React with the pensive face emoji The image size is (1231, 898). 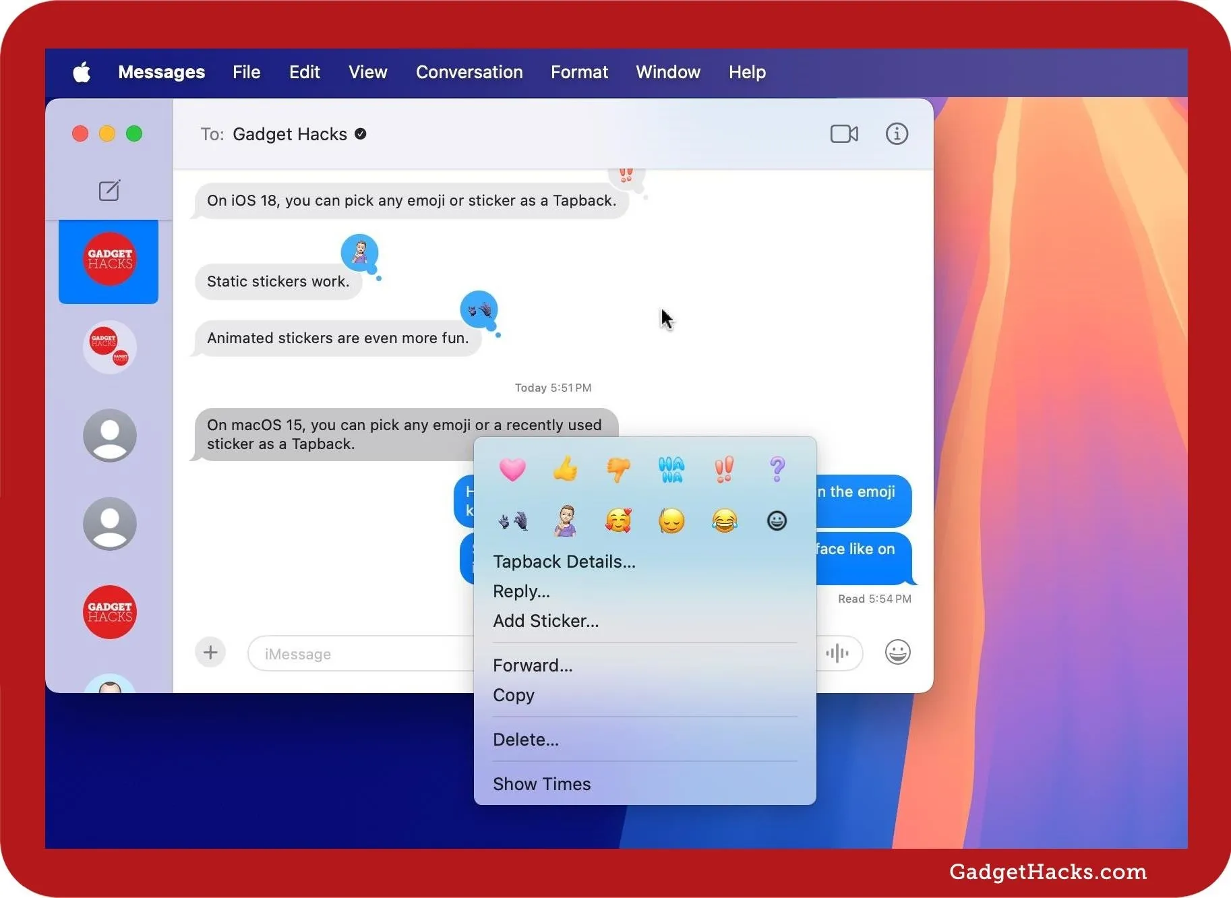tap(671, 520)
